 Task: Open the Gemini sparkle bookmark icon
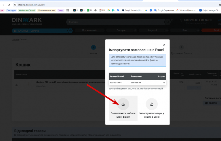click(146, 10)
